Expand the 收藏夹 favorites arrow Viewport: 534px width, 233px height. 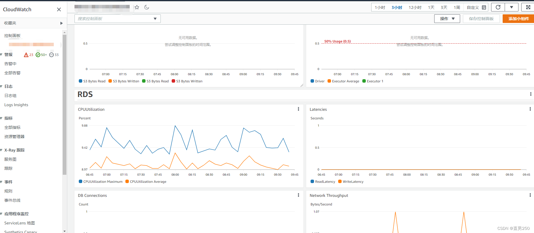pyautogui.click(x=61, y=23)
